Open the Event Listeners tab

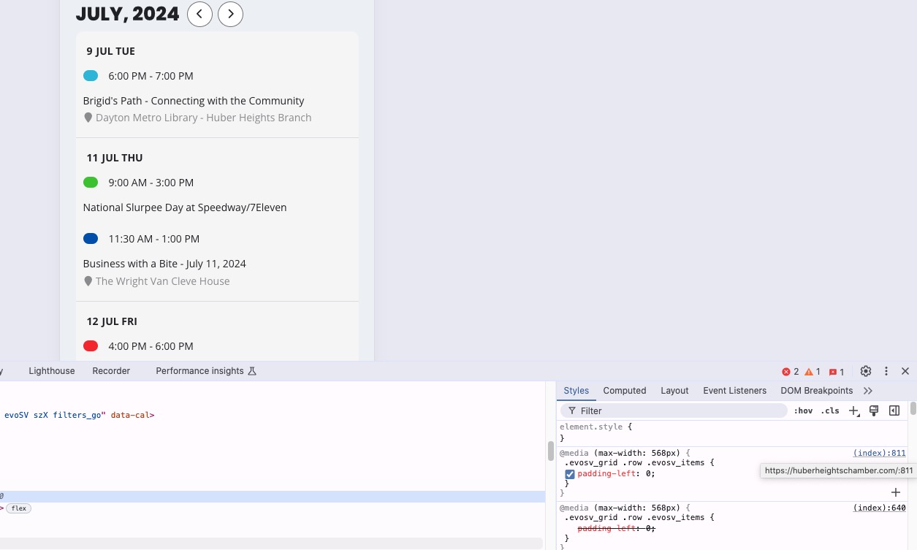[735, 391]
